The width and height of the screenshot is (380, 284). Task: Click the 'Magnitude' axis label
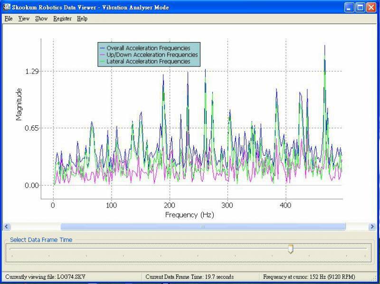click(19, 104)
